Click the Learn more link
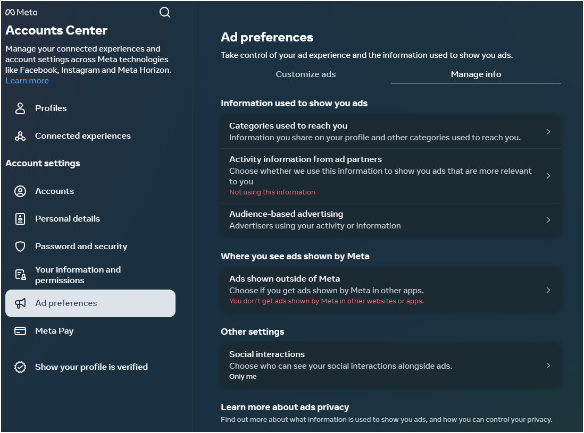Image resolution: width=584 pixels, height=433 pixels. (27, 80)
